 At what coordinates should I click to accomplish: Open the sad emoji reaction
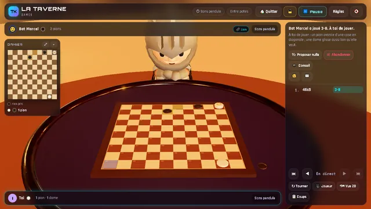pyautogui.click(x=294, y=76)
